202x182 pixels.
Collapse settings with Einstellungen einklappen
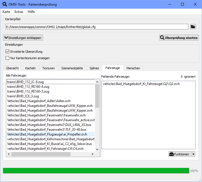tap(23, 38)
